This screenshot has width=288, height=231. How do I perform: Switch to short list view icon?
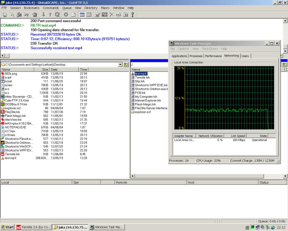tap(89, 15)
